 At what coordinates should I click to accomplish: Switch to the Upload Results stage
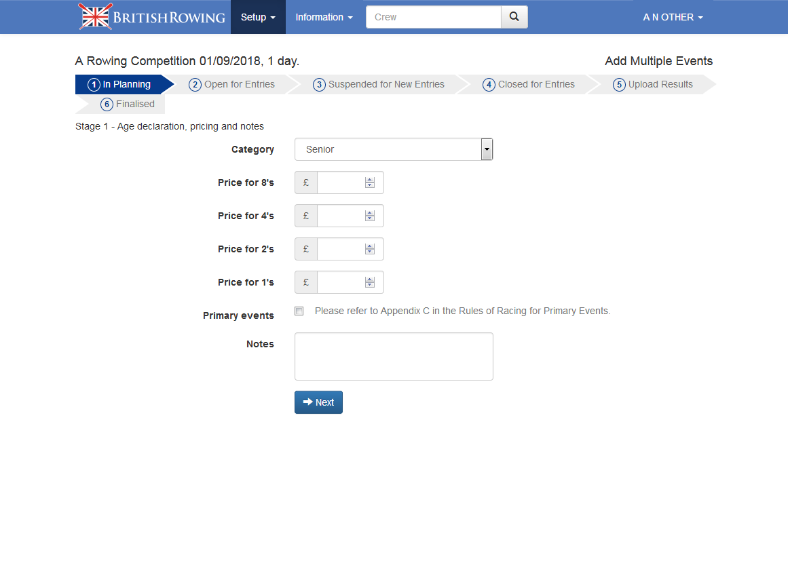pos(653,85)
